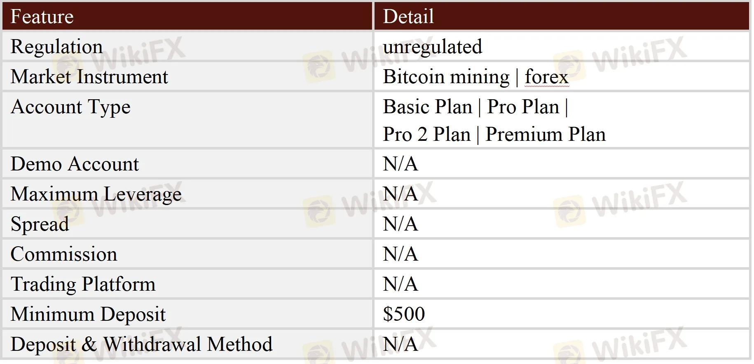
Task: Select the "Demo Account" row label
Action: (x=75, y=164)
